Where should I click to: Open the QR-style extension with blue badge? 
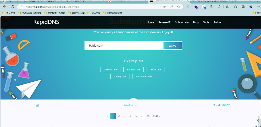[204, 7]
